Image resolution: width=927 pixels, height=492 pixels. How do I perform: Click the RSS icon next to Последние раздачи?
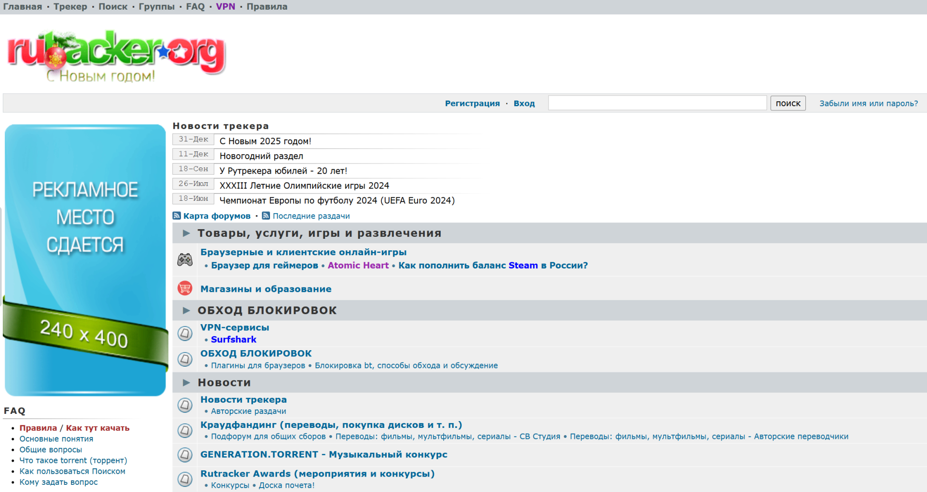(266, 216)
